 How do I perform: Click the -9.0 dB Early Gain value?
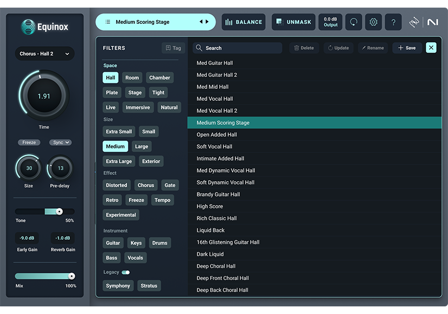coord(27,238)
